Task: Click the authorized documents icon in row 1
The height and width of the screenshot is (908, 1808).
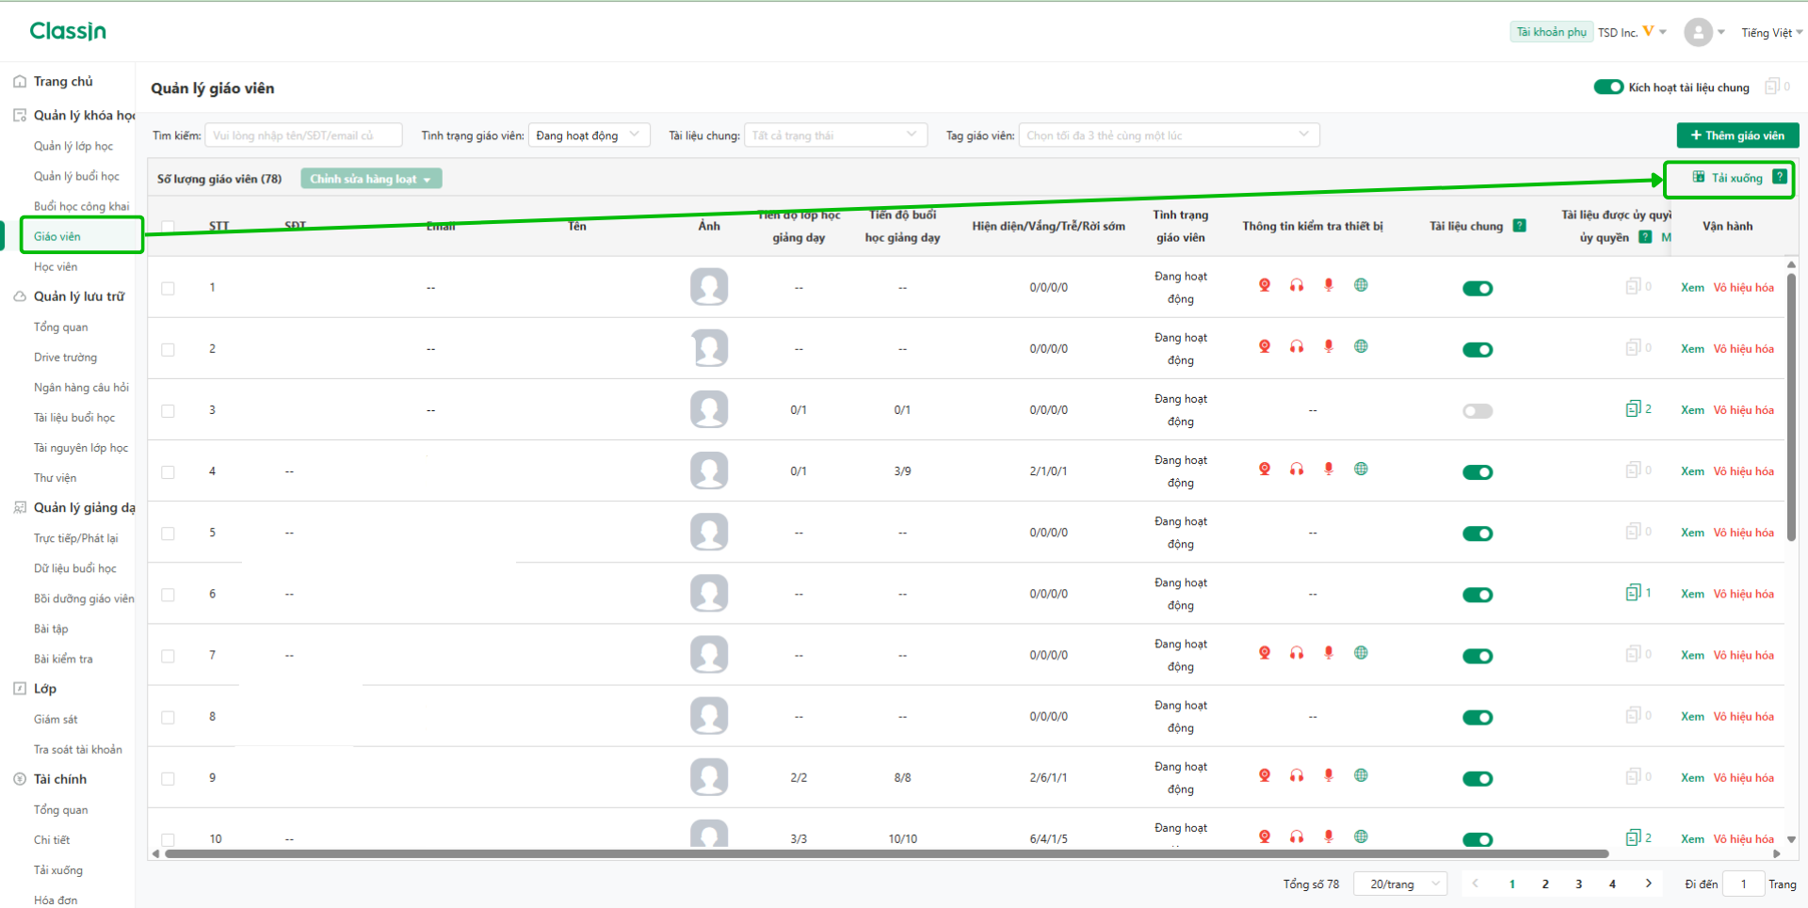Action: click(1634, 286)
